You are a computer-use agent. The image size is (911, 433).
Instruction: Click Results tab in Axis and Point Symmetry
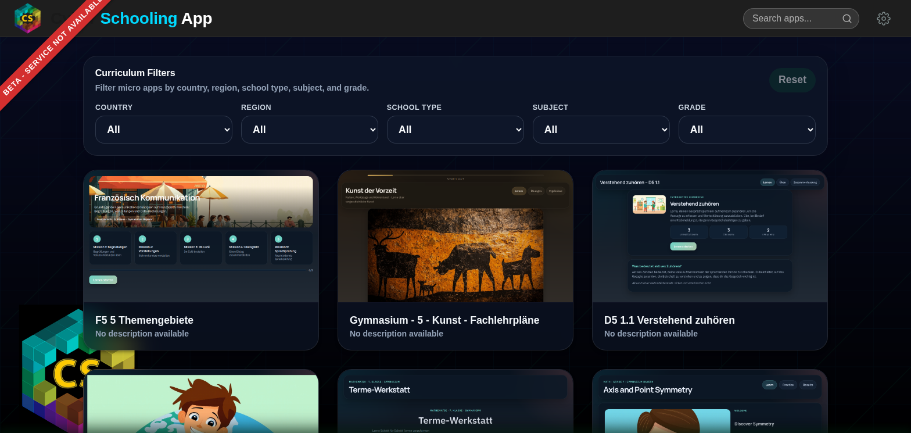point(808,385)
